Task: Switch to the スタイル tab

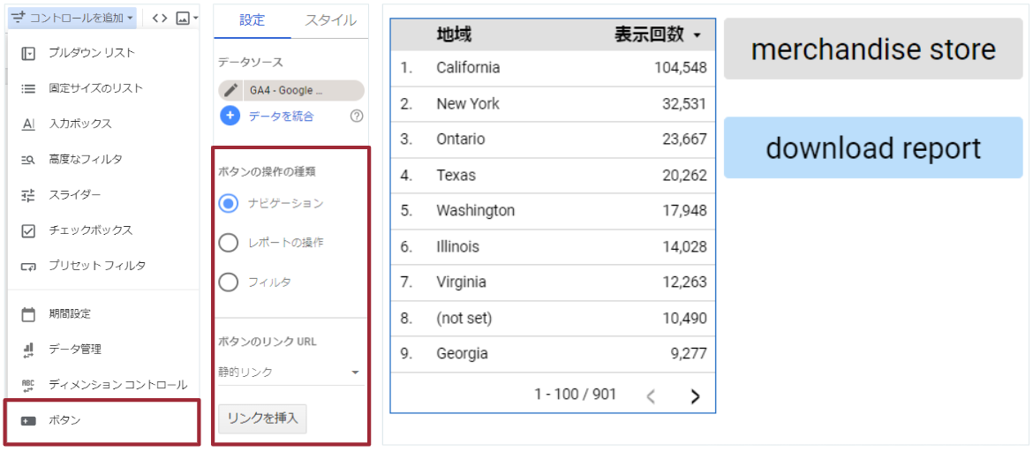Action: coord(330,20)
